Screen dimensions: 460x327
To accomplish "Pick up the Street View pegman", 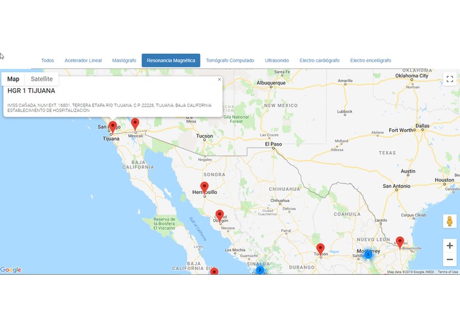I will pyautogui.click(x=449, y=222).
